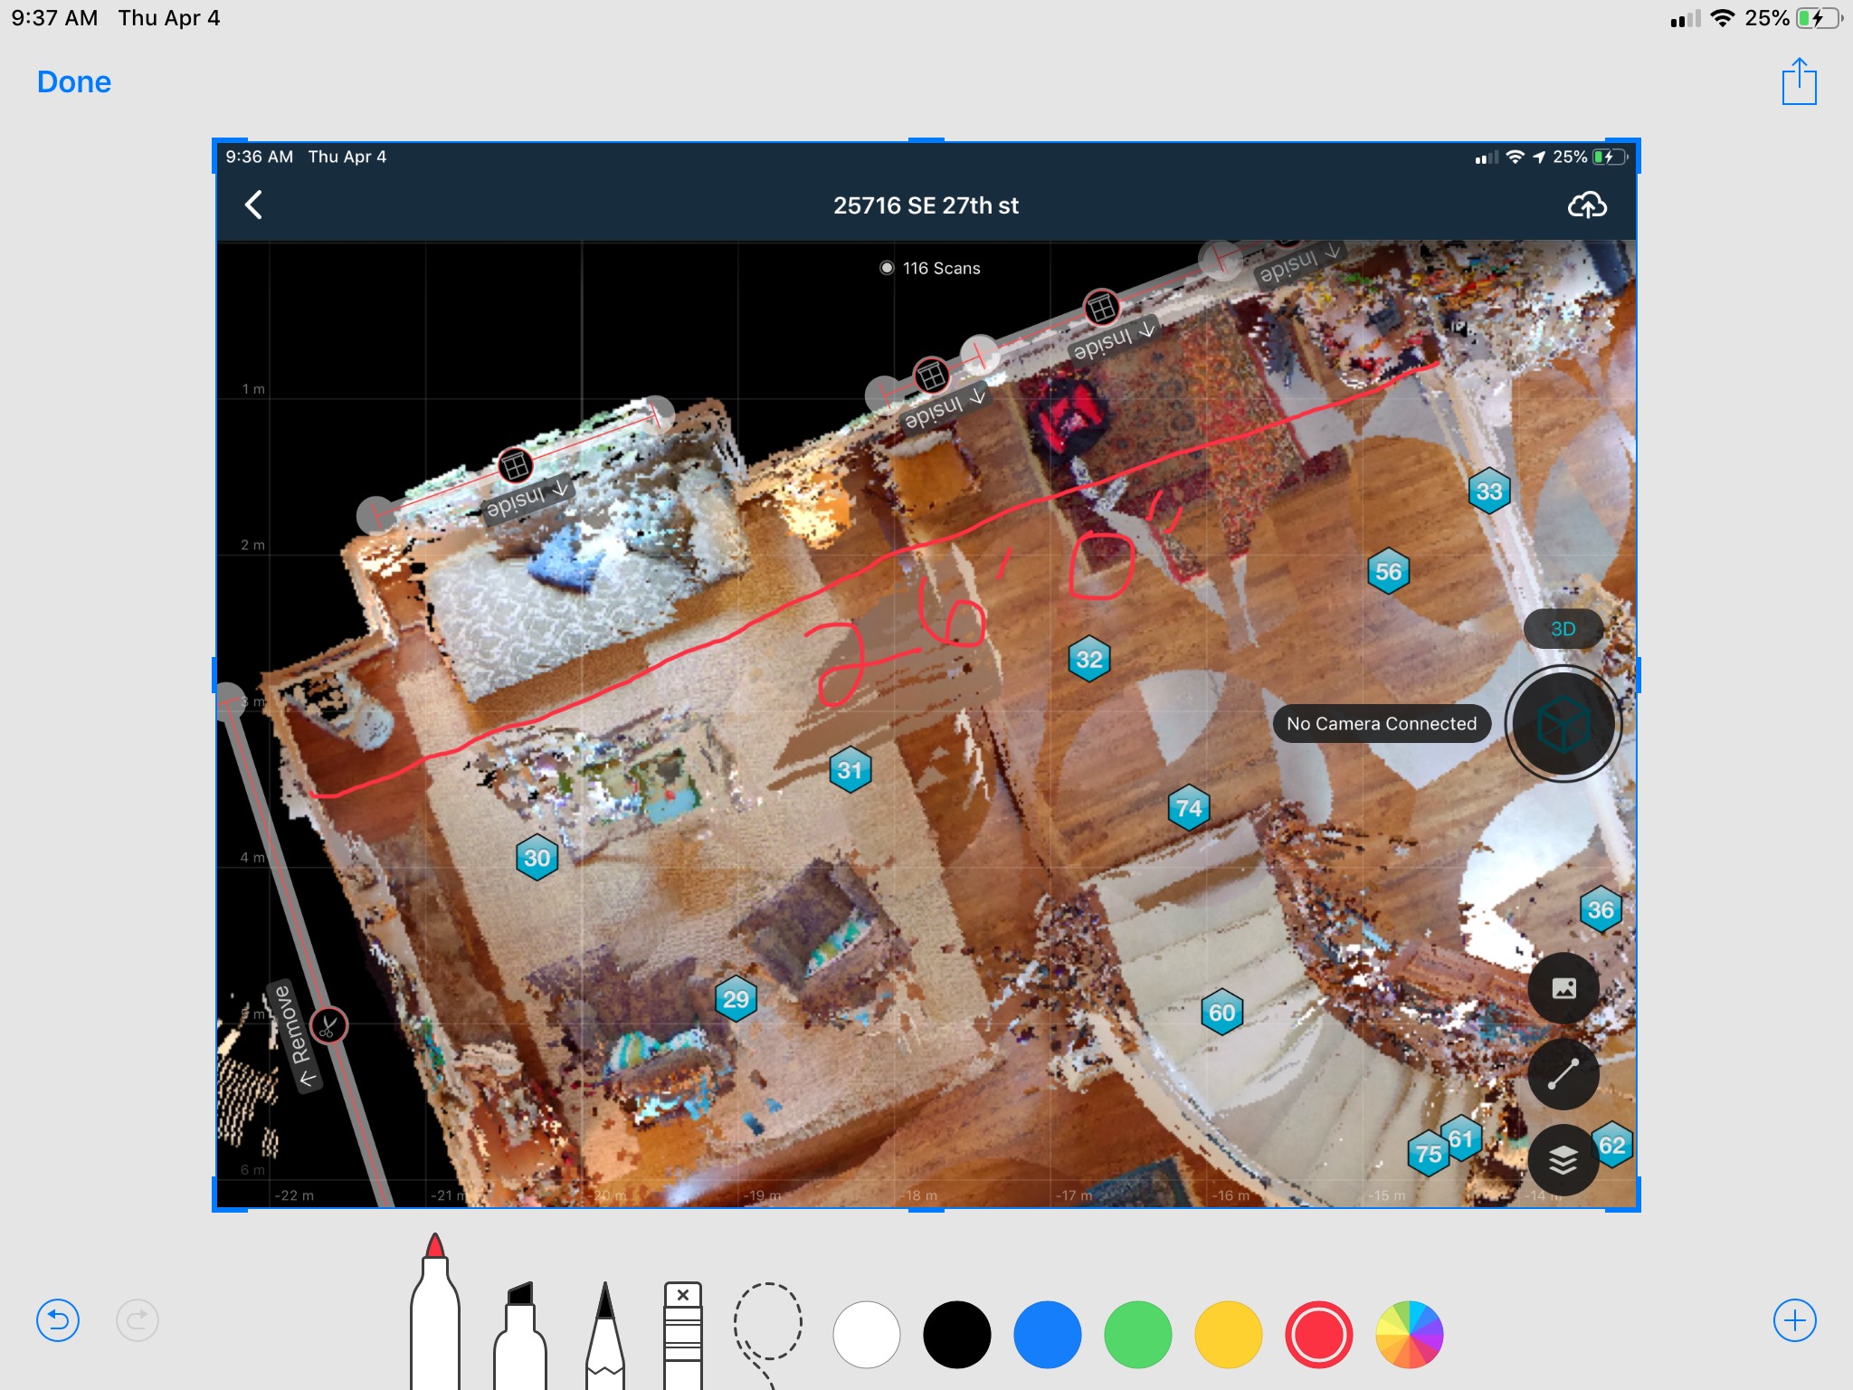The image size is (1853, 1390).
Task: Choose the red color swatch
Action: 1319,1335
